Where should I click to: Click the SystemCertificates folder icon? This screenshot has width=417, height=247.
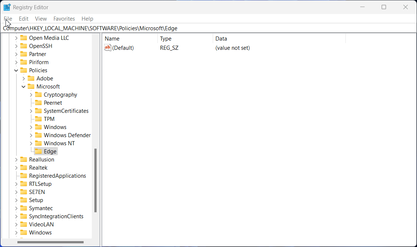point(39,111)
